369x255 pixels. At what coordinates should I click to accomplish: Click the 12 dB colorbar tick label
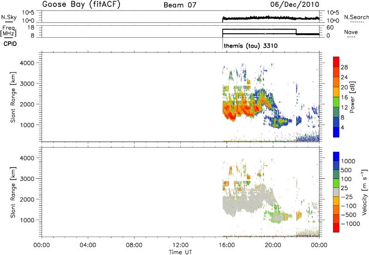tap(344, 108)
